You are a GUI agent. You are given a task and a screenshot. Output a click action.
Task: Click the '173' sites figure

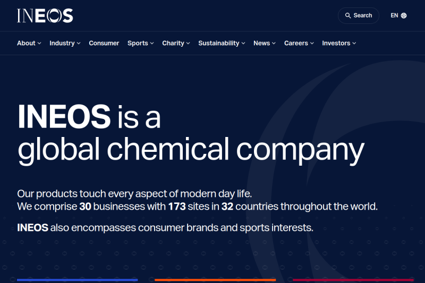[177, 207]
